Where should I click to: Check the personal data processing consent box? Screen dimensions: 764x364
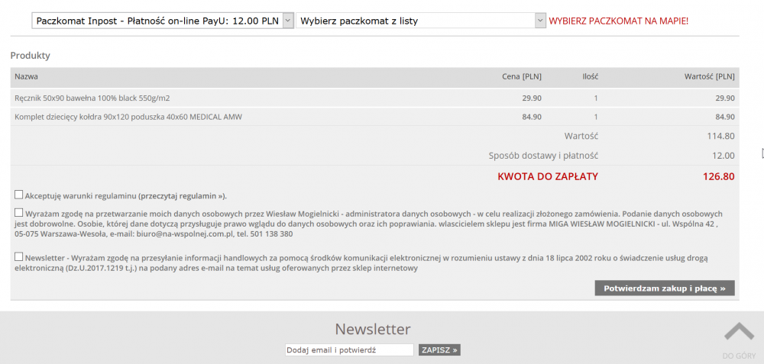18,213
